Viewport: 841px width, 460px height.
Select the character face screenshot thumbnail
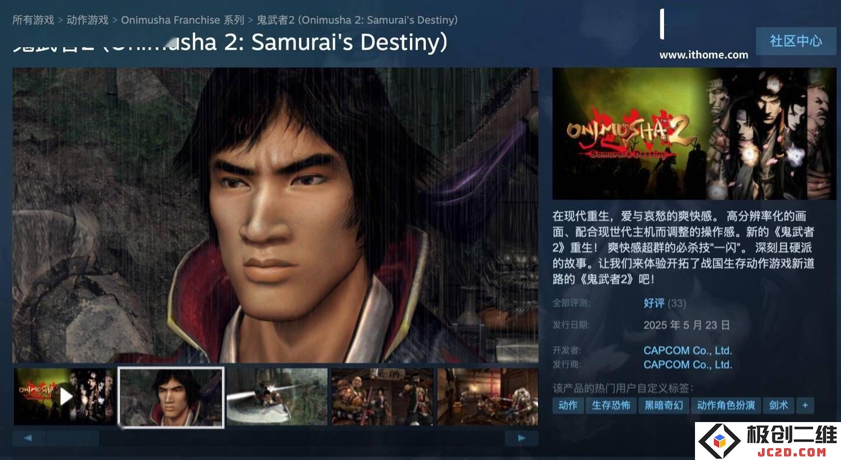(171, 397)
